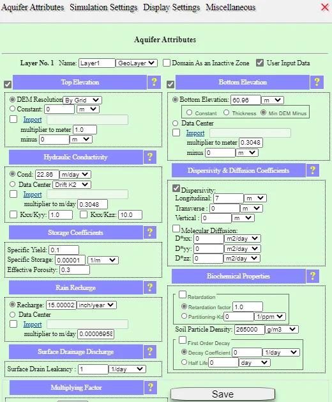Screen dimensions: 332x402
Task: Enable Molecular Diffusion checkbox
Action: pyautogui.click(x=176, y=229)
